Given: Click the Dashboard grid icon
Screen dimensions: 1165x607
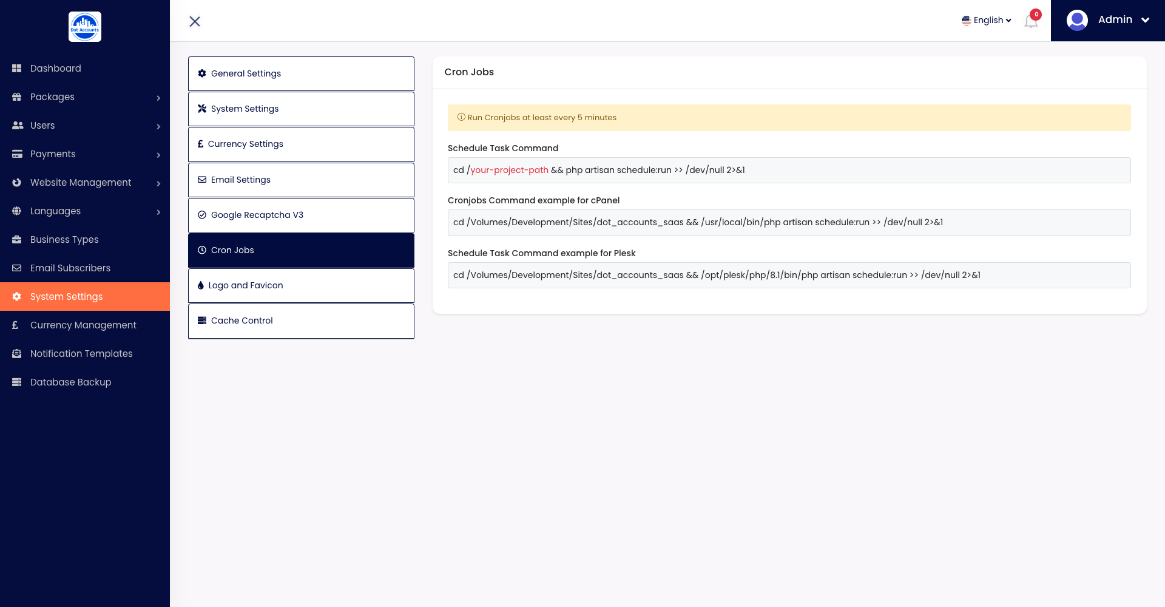Looking at the screenshot, I should [17, 69].
